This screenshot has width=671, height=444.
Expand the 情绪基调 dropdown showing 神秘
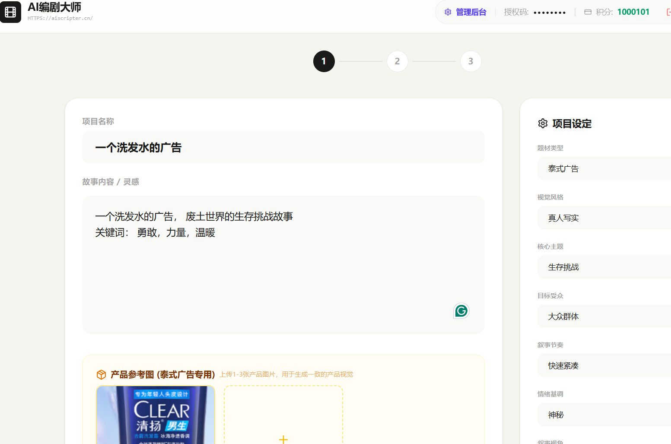605,415
